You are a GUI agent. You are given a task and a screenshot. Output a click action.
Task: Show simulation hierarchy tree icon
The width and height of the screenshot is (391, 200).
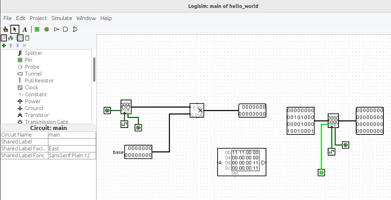coord(11,38)
